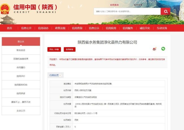Click the 风险提示 warning notice text
Image resolution: width=184 pixels, height=130 pixels.
(107, 62)
